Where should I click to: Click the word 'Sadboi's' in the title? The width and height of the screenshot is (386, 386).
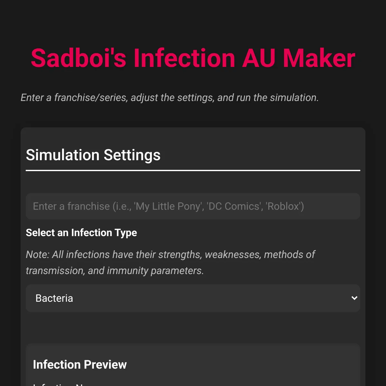pyautogui.click(x=78, y=58)
